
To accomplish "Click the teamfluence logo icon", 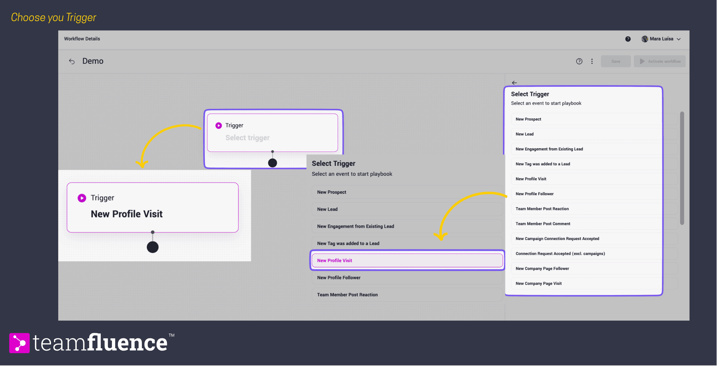I will (x=19, y=343).
